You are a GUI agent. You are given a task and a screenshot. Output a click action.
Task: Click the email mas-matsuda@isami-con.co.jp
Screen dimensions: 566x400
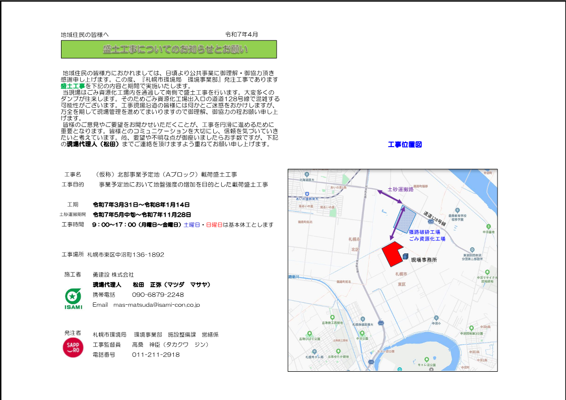point(157,305)
